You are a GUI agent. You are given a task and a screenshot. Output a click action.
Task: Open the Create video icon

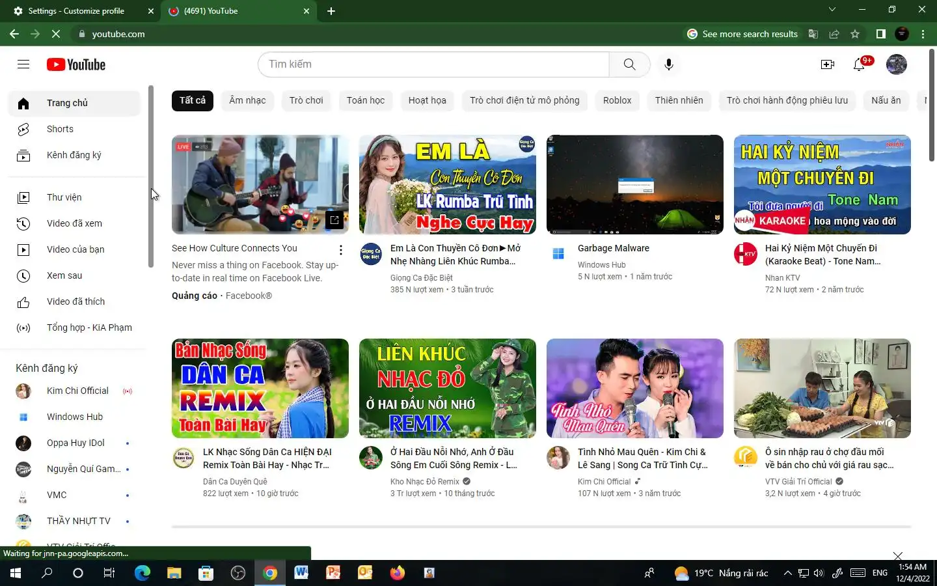pos(827,64)
